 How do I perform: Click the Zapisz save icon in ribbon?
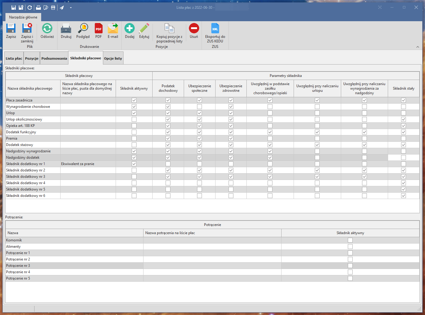pyautogui.click(x=11, y=29)
